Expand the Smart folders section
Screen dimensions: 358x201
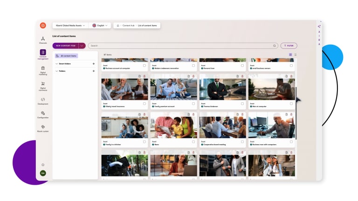[57, 63]
